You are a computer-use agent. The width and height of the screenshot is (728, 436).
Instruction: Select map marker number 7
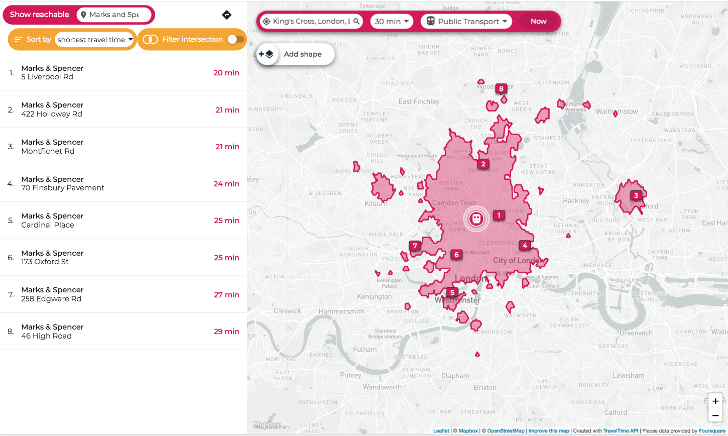(x=414, y=246)
